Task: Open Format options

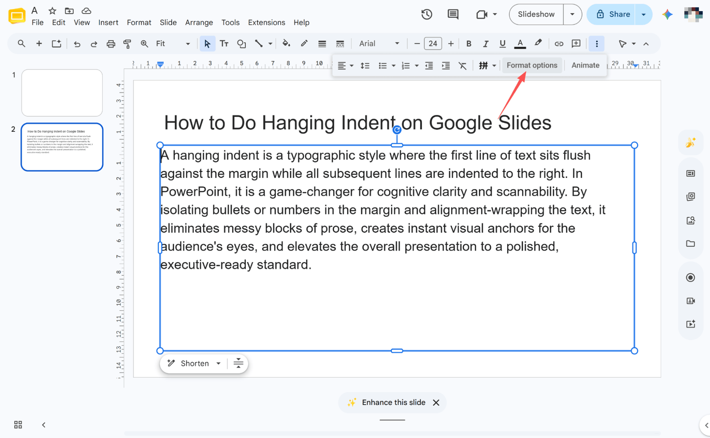Action: pos(532,65)
